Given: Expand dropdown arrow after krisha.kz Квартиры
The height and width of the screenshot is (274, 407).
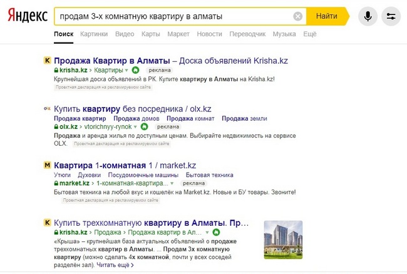Looking at the screenshot, I should click(x=126, y=71).
